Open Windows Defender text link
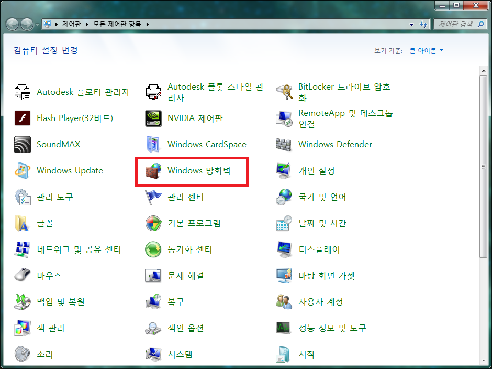This screenshot has height=369, width=492. point(335,145)
